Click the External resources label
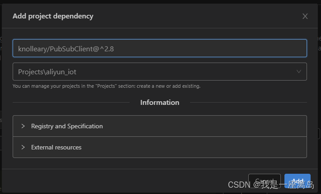 pos(56,147)
